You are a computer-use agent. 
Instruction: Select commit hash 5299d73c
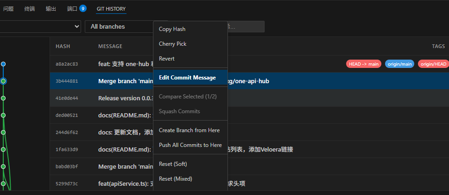pyautogui.click(x=67, y=183)
